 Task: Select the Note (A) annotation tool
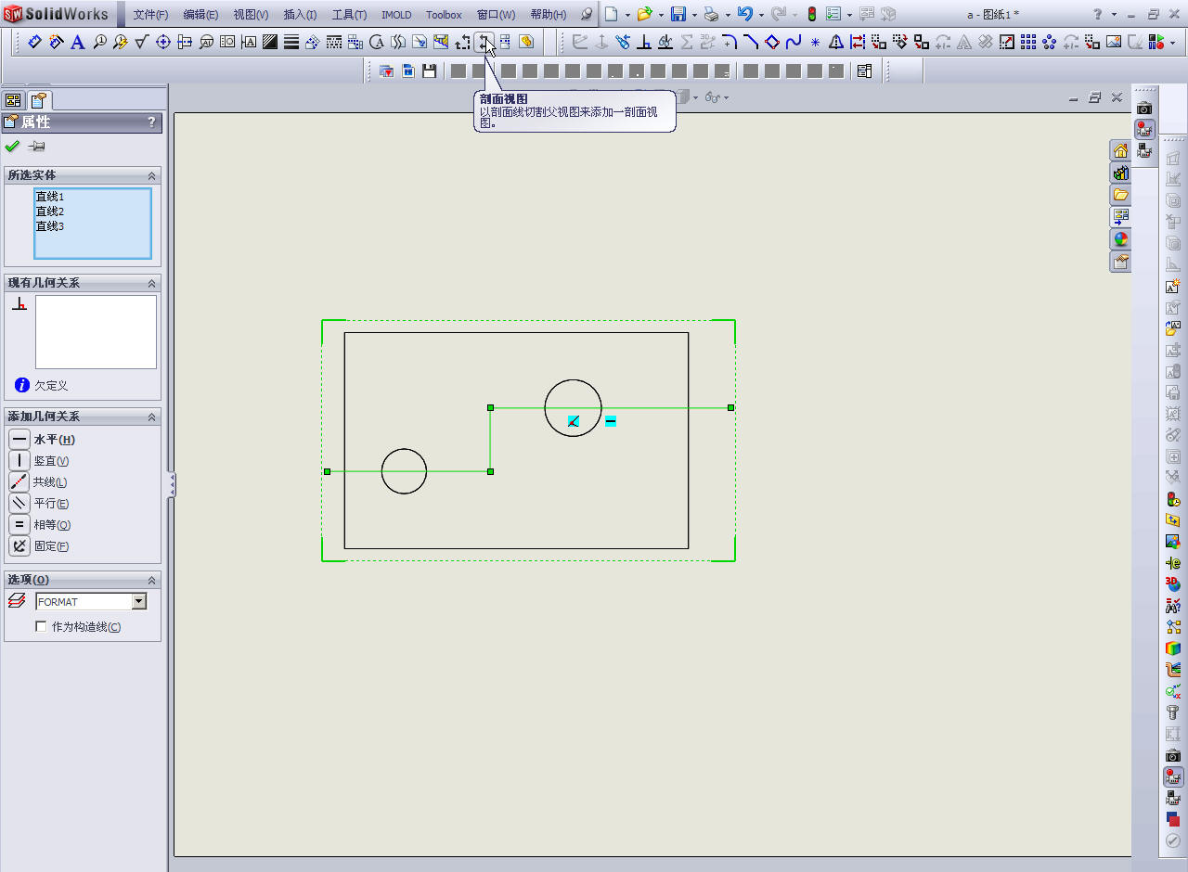point(78,42)
